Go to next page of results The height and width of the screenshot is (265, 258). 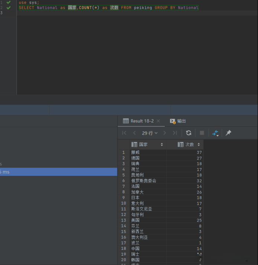(x=165, y=133)
